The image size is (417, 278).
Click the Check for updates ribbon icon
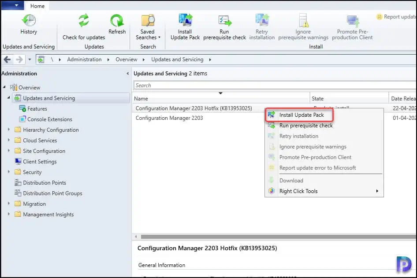tap(84, 20)
